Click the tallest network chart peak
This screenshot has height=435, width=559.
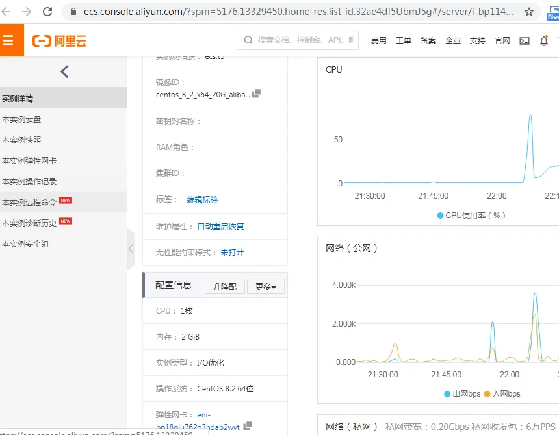[535, 294]
